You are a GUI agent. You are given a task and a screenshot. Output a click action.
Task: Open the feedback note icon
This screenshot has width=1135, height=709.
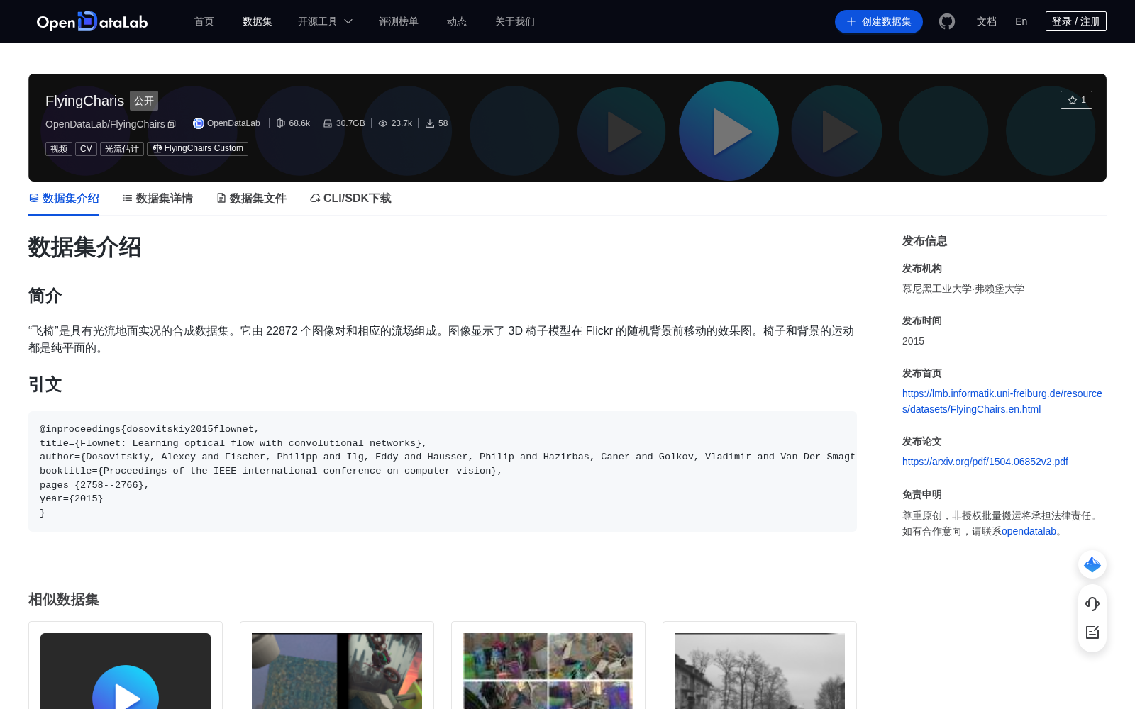pos(1092,632)
